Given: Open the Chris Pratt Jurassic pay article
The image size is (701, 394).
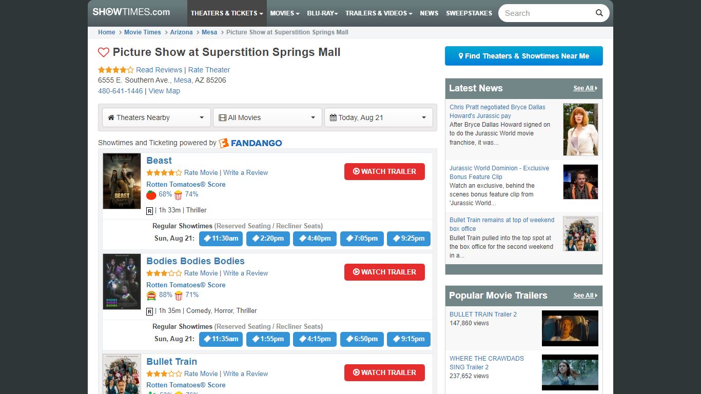Looking at the screenshot, I should 497,111.
